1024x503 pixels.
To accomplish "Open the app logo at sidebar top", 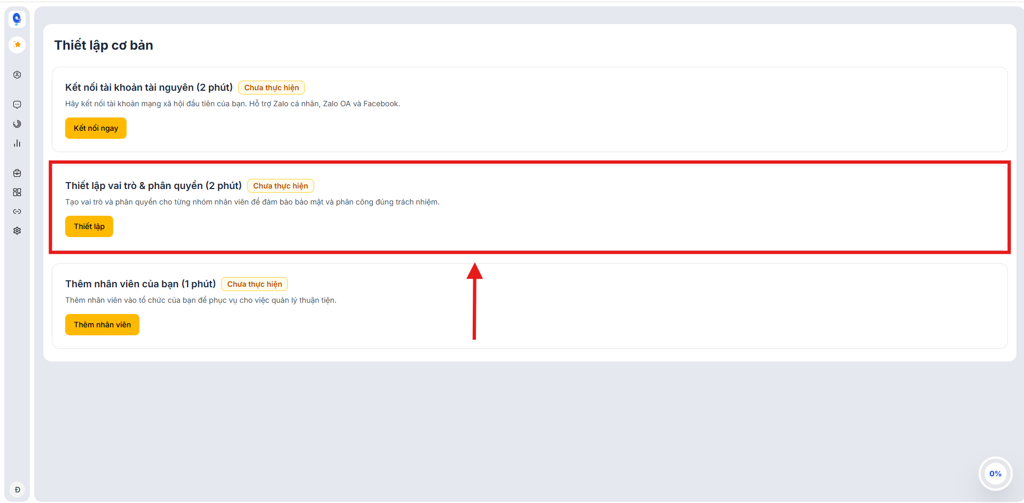I will pyautogui.click(x=17, y=18).
